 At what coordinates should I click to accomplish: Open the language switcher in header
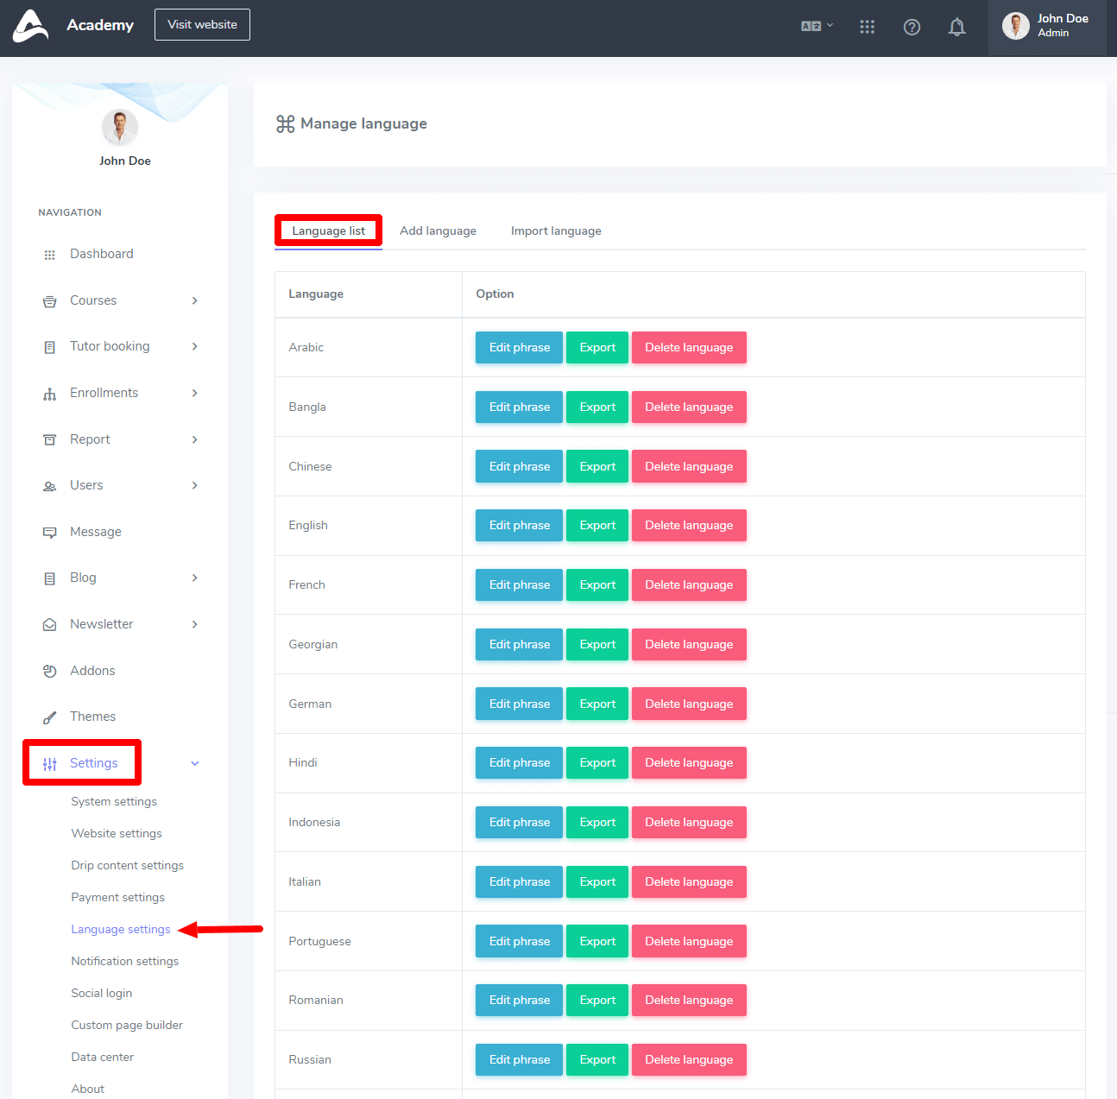point(817,26)
